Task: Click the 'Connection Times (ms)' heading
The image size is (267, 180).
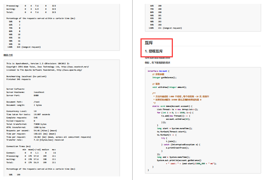Action: (x=18, y=146)
